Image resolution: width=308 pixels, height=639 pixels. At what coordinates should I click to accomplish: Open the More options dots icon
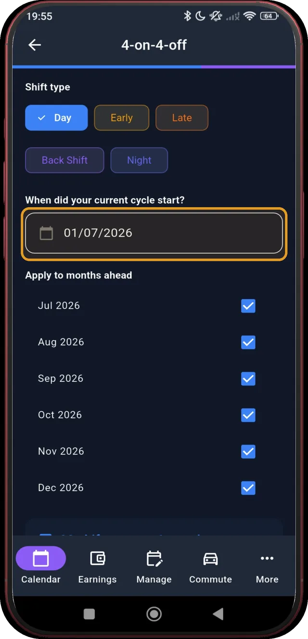pyautogui.click(x=267, y=559)
